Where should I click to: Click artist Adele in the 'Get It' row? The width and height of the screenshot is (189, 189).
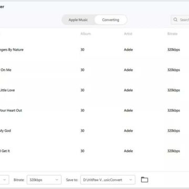[129, 151]
